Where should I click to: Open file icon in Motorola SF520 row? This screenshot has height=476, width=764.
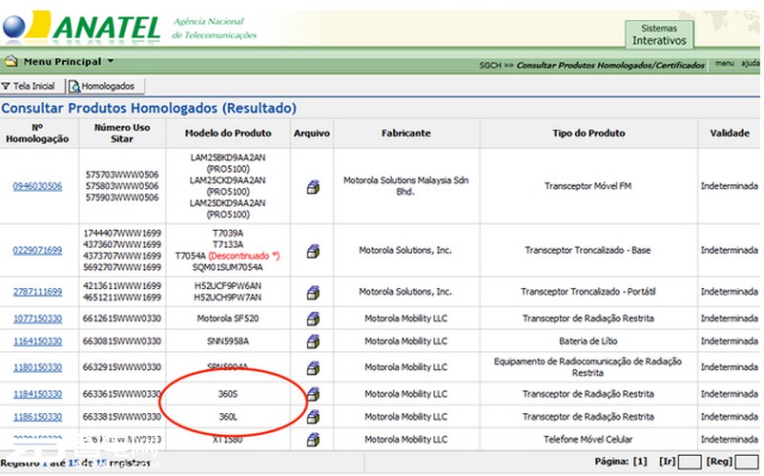point(313,319)
